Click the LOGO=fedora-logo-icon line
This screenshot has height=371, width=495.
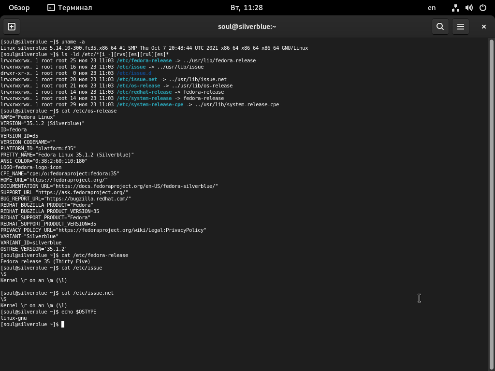click(x=31, y=167)
